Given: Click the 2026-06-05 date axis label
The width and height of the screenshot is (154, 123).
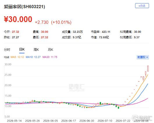Looking at the screenshot, I should pyautogui.click(x=50, y=121).
